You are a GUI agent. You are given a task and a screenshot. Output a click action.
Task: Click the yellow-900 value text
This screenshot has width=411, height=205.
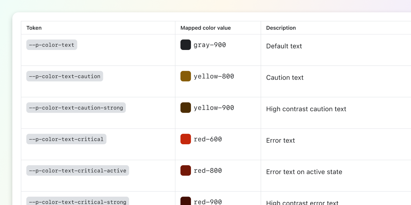pos(214,108)
